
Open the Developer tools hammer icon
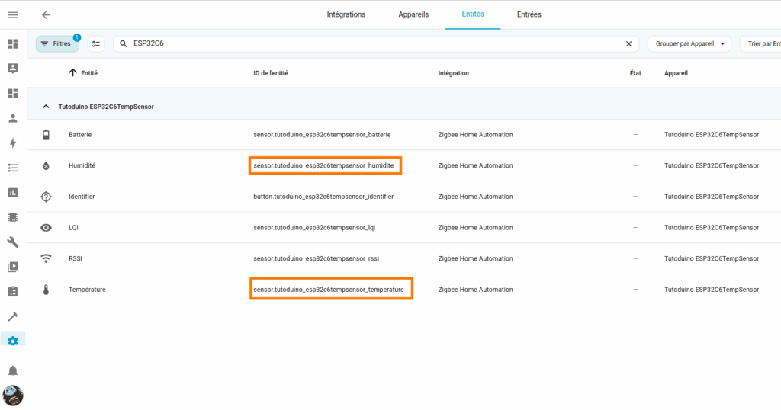pyautogui.click(x=13, y=316)
